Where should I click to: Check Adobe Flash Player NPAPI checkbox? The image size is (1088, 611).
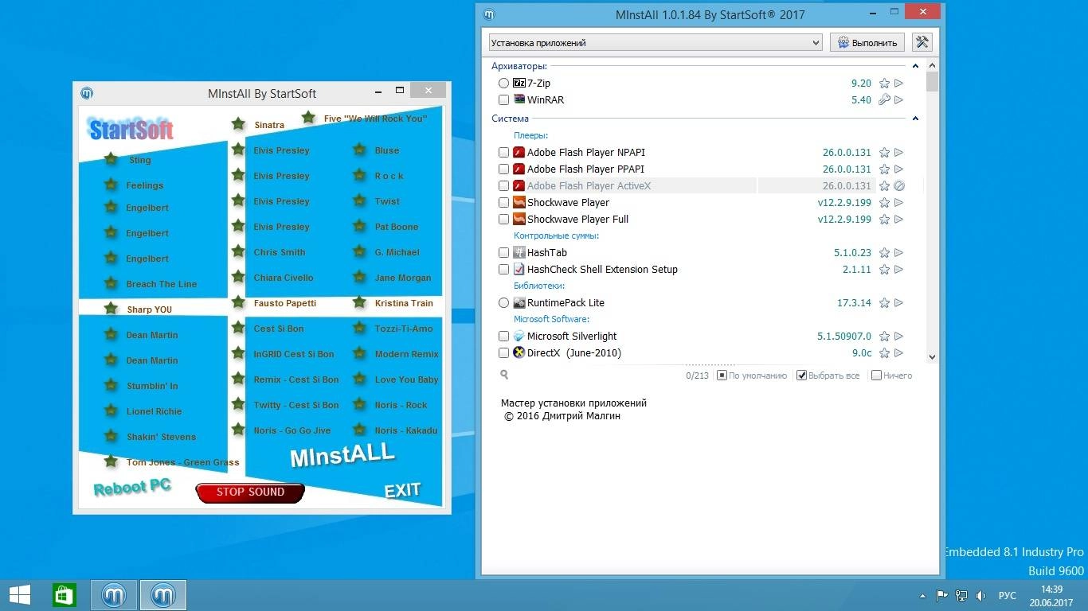[x=504, y=152]
